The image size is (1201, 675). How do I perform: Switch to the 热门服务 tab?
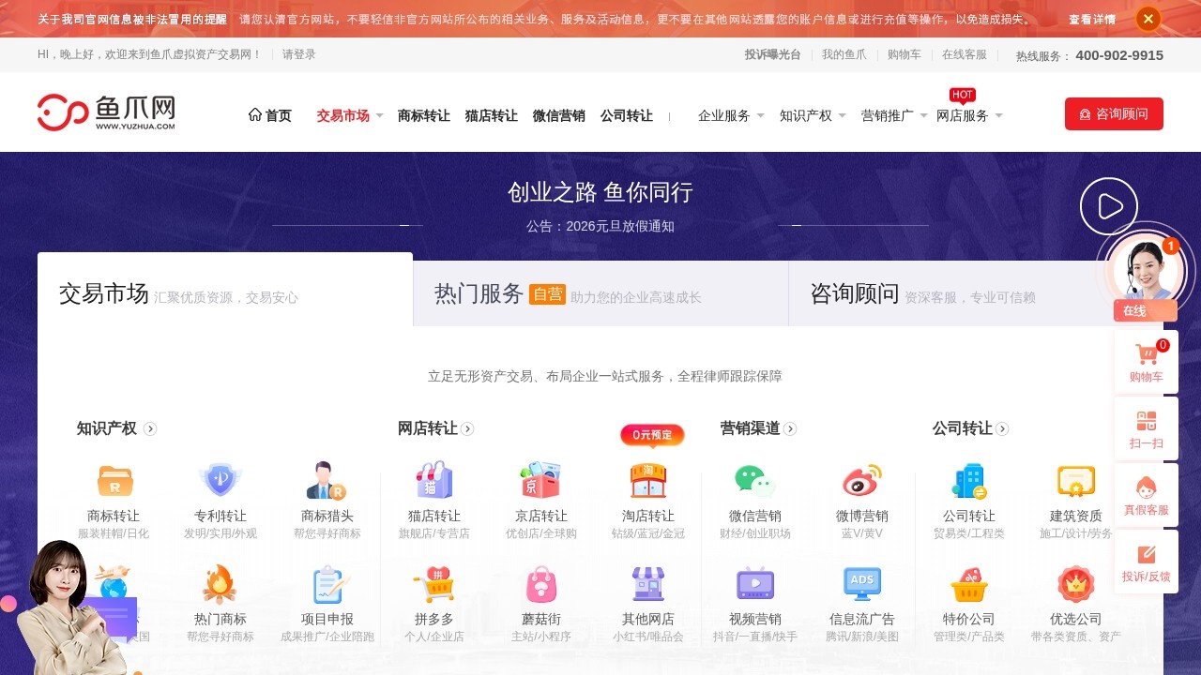[x=477, y=293]
